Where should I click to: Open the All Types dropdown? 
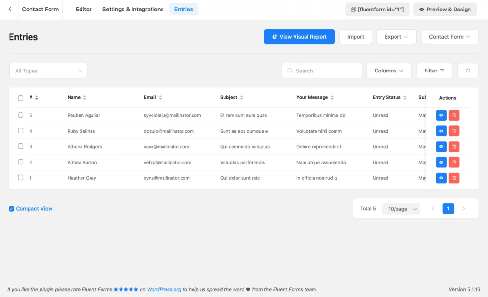[48, 70]
